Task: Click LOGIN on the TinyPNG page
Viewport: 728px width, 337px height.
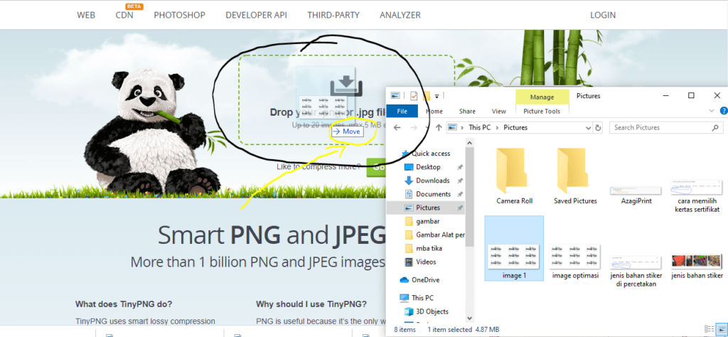Action: click(603, 15)
